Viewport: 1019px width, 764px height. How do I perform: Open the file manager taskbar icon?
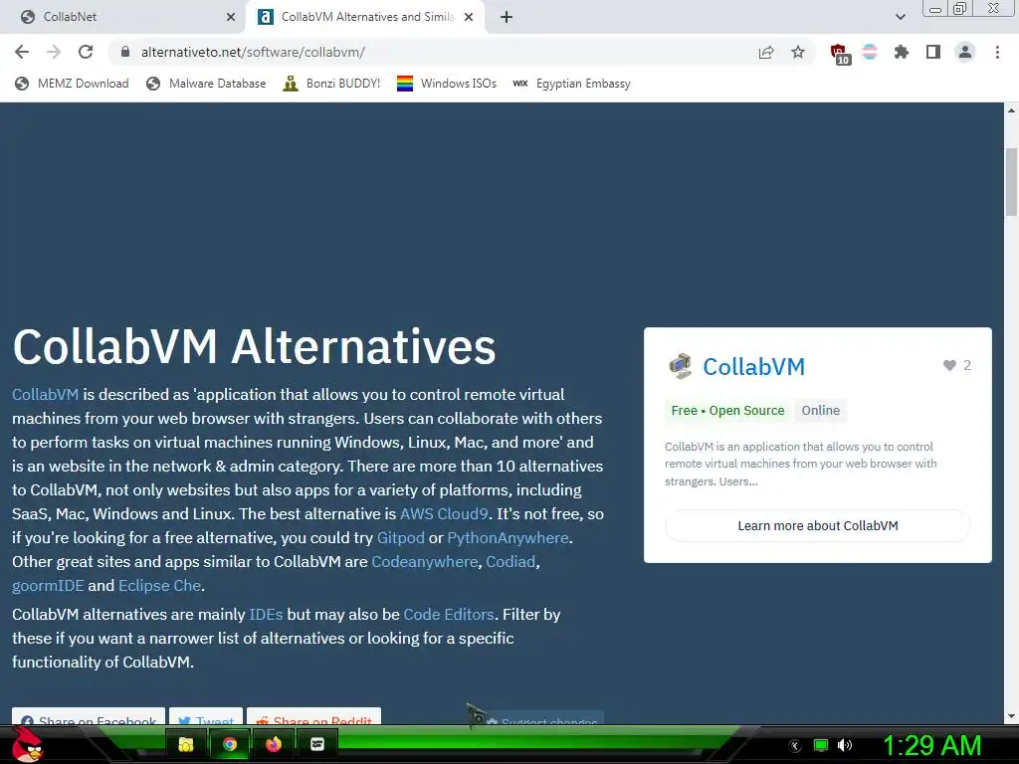[x=186, y=744]
